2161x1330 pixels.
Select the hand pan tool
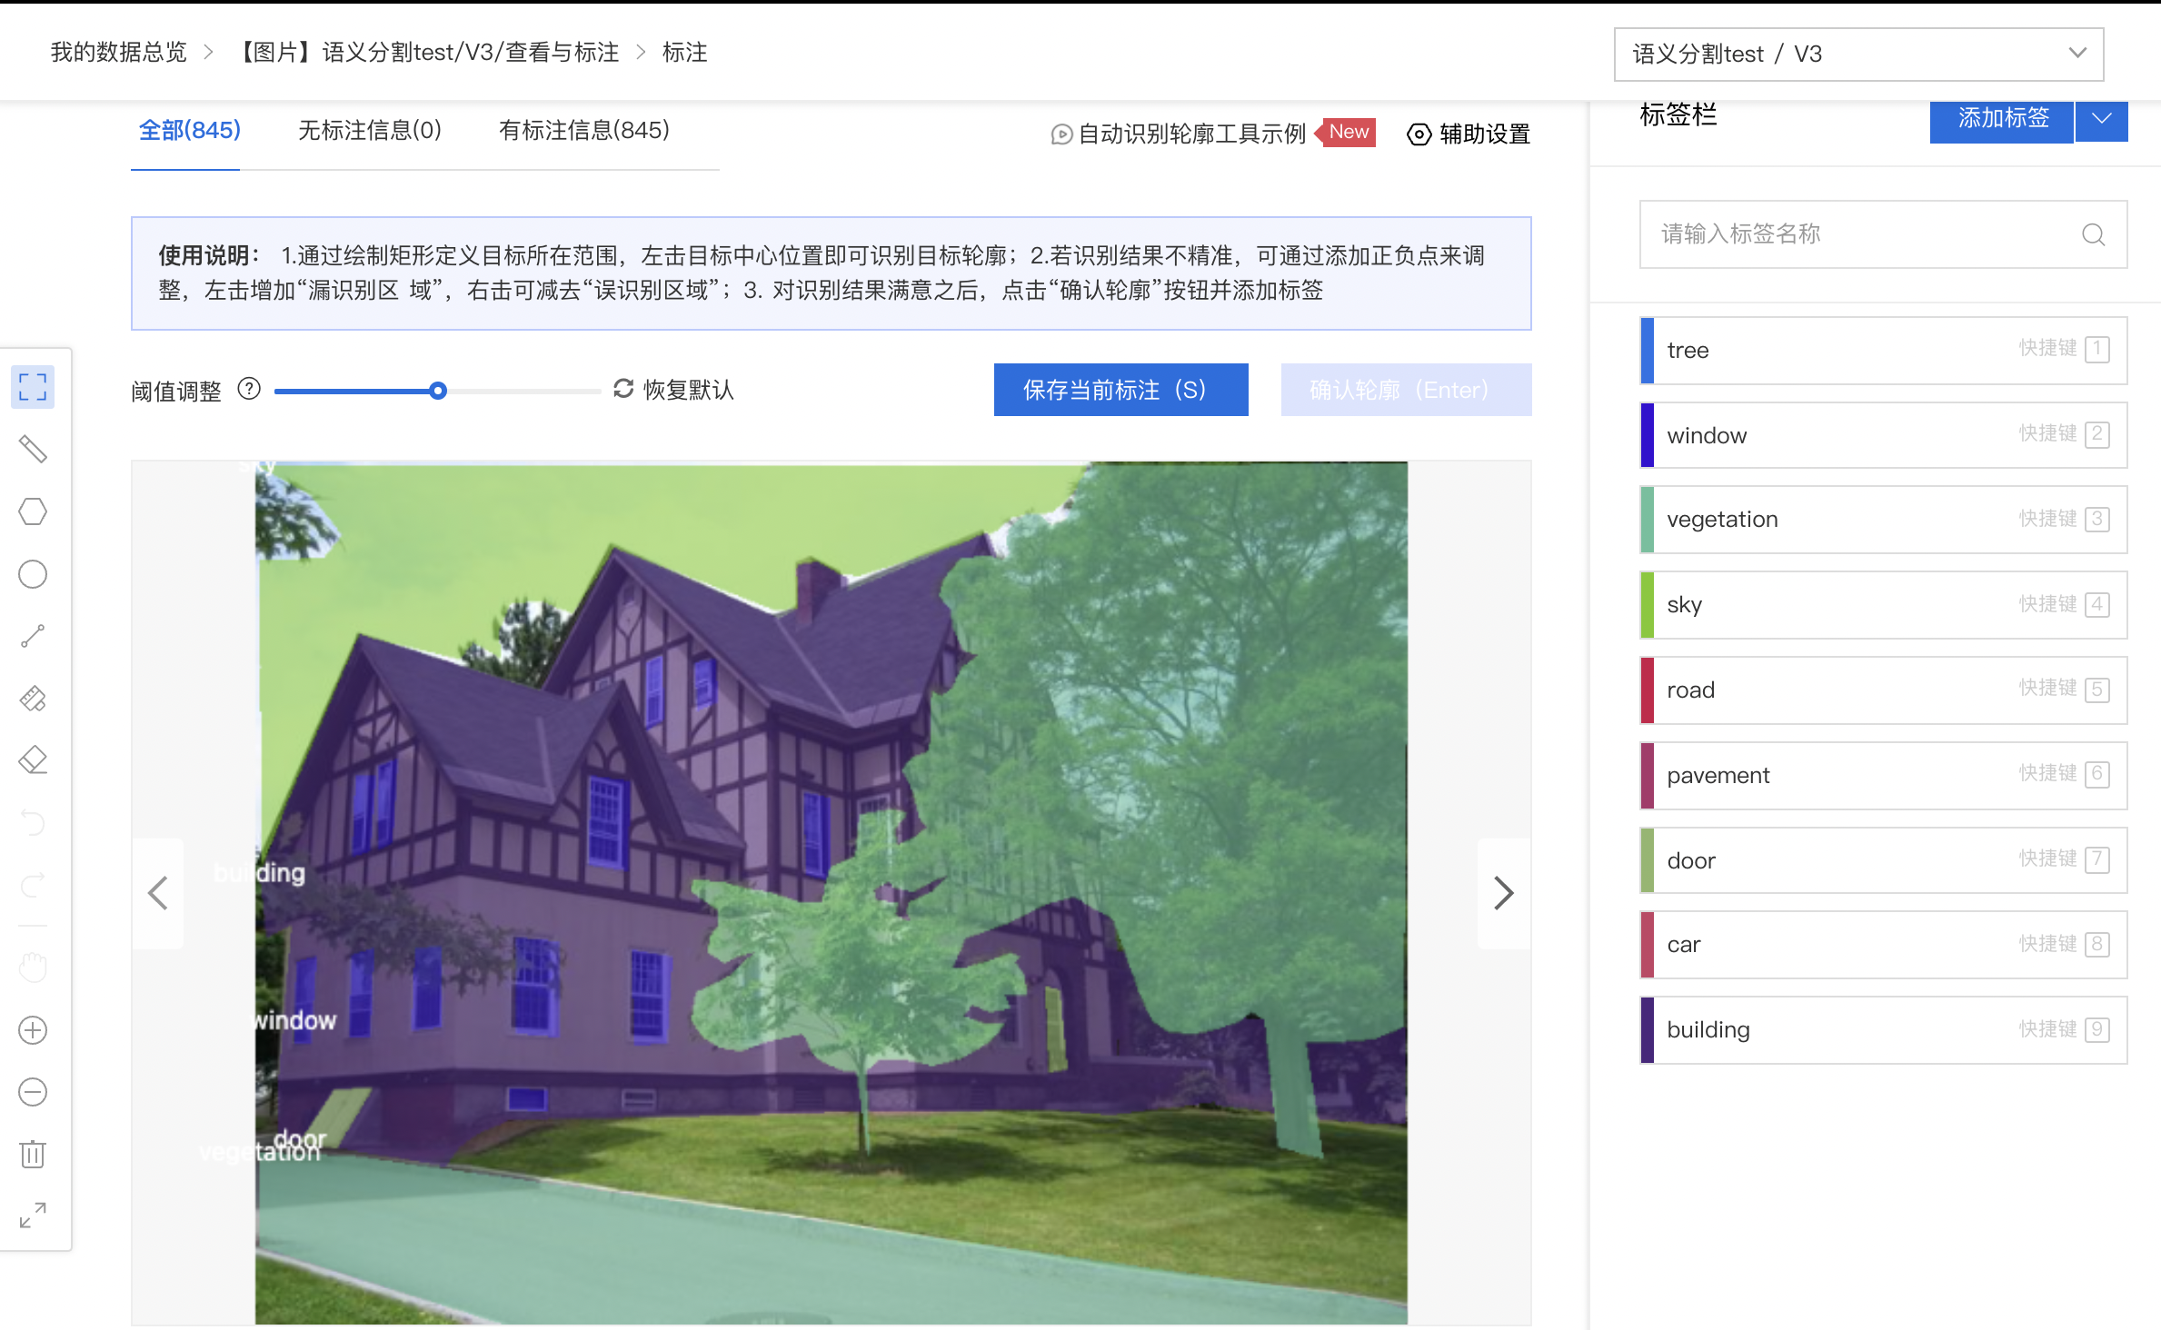tap(33, 968)
